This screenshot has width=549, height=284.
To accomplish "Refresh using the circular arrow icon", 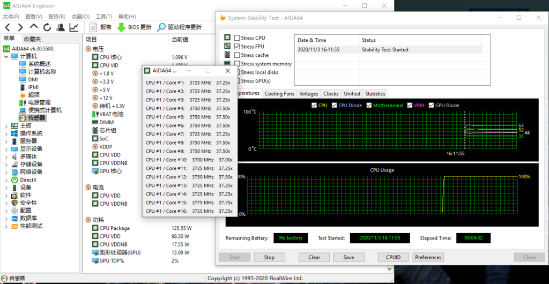I will coord(47,27).
